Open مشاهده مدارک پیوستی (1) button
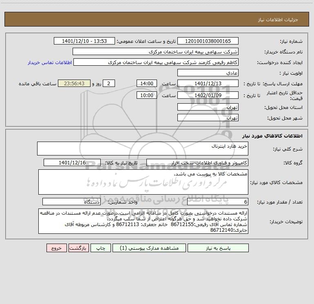The width and height of the screenshot is (314, 304). [x=149, y=248]
